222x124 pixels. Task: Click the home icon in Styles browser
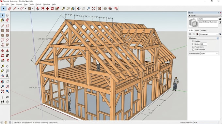pyautogui.click(x=197, y=34)
